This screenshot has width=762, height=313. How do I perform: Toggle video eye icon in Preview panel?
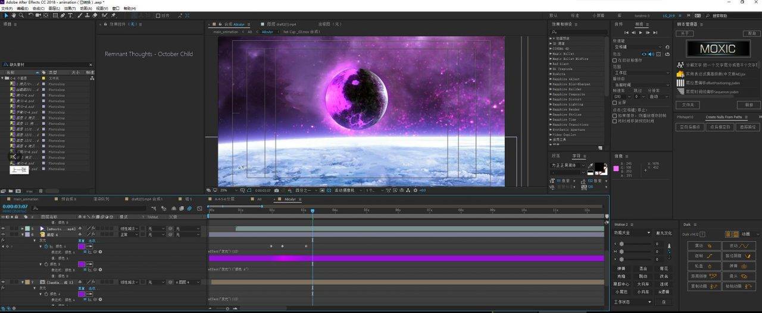point(644,54)
